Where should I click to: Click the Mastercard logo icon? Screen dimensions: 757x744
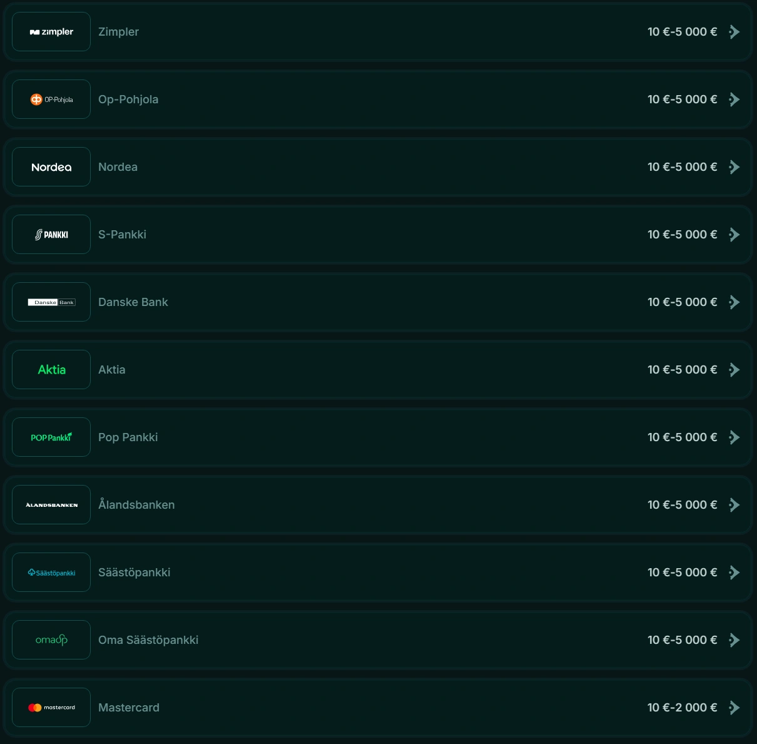(51, 708)
